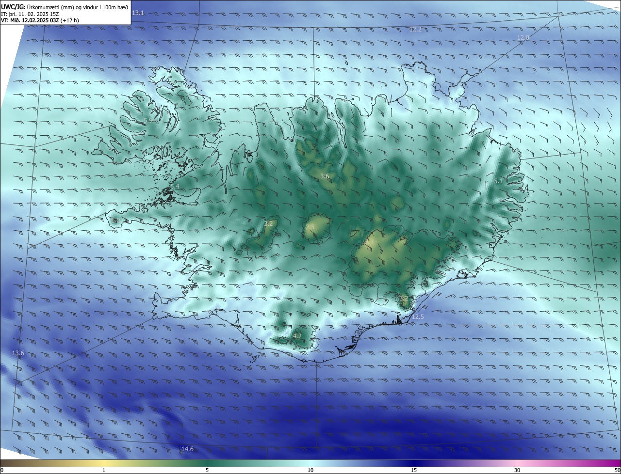Click the 5.1 value label
Image resolution: width=621 pixels, height=474 pixels.
click(x=498, y=181)
